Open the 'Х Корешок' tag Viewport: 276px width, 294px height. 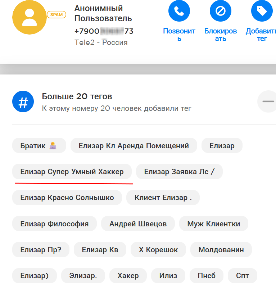coord(158,250)
